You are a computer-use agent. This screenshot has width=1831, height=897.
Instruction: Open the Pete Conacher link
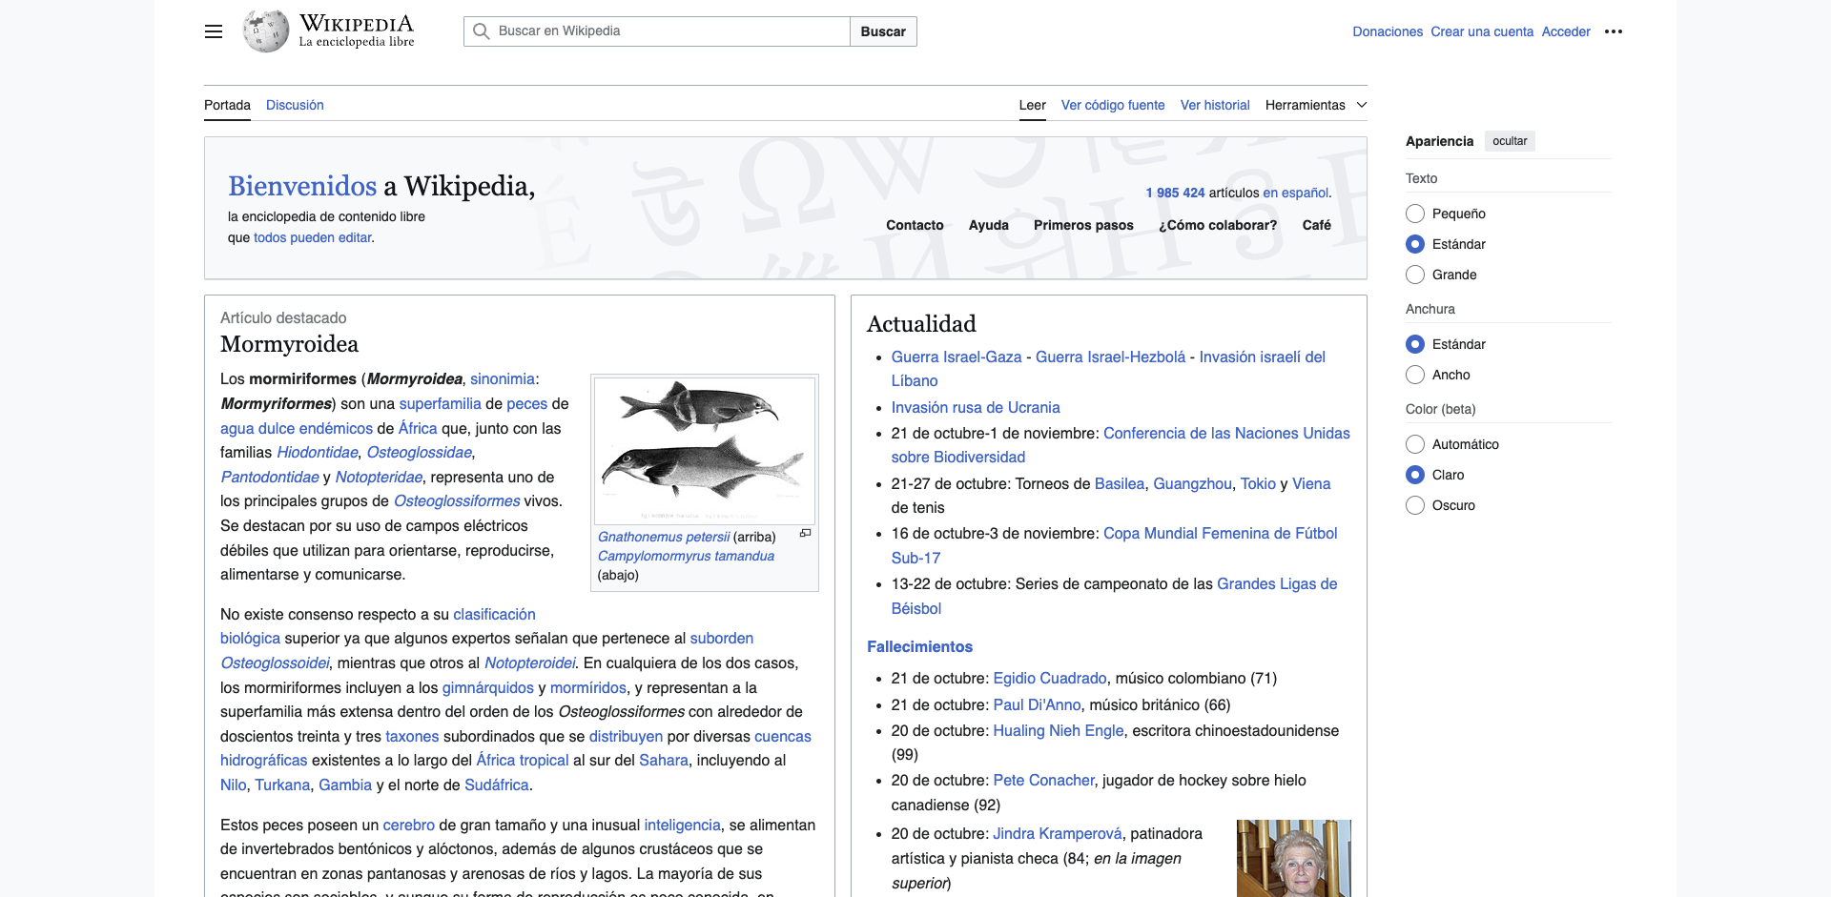(x=1044, y=780)
